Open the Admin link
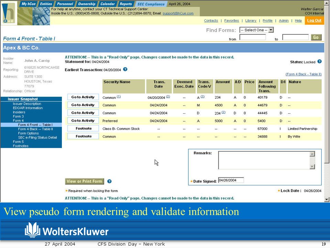This screenshot has height=248, width=330. click(x=284, y=20)
